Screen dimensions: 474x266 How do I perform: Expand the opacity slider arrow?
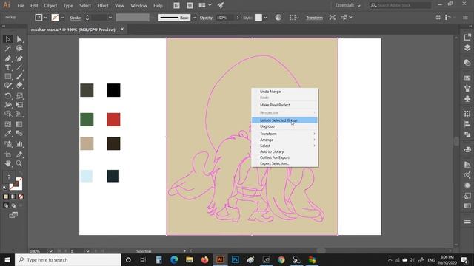(238, 18)
